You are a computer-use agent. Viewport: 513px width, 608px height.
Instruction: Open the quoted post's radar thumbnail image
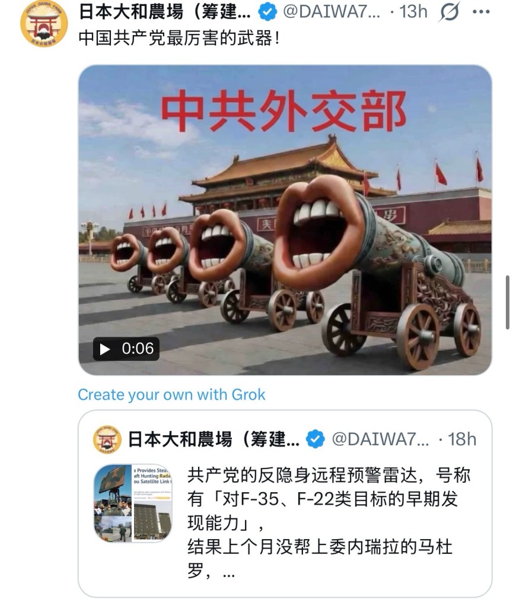point(133,502)
